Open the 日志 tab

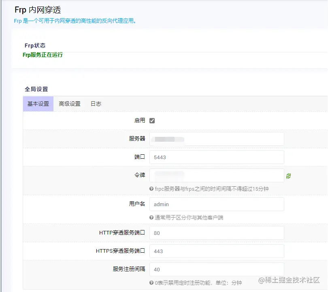pyautogui.click(x=96, y=104)
